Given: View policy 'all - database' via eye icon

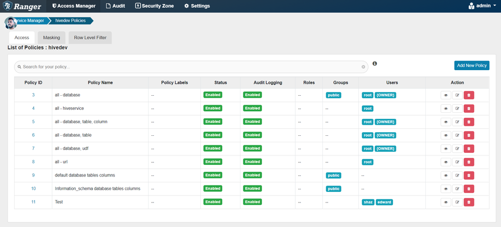Looking at the screenshot, I should (446, 95).
